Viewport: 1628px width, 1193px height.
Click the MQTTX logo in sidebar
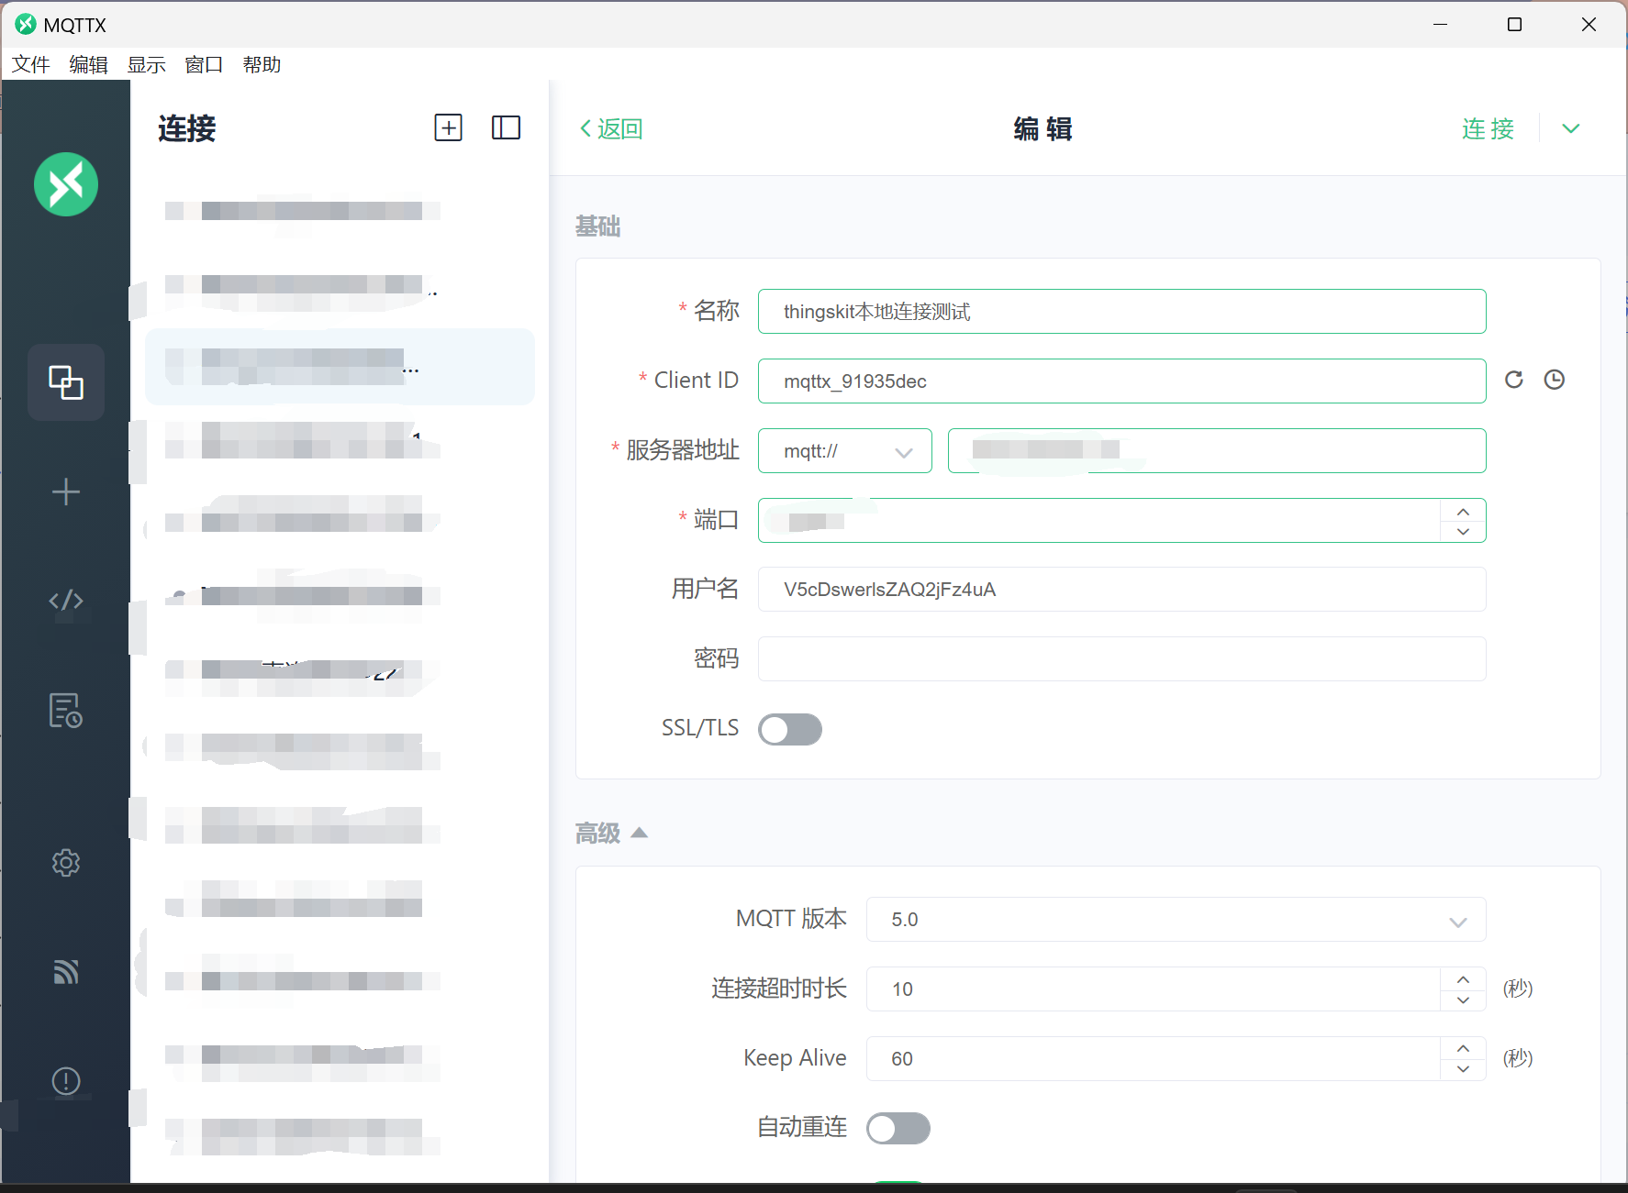[66, 184]
